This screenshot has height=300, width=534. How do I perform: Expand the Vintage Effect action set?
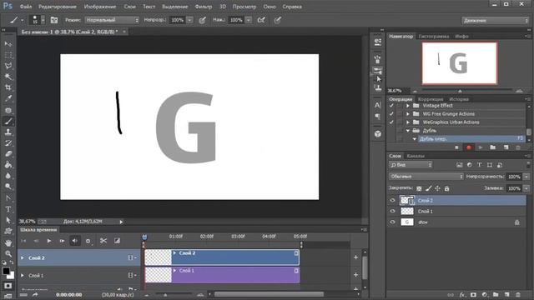(408, 106)
